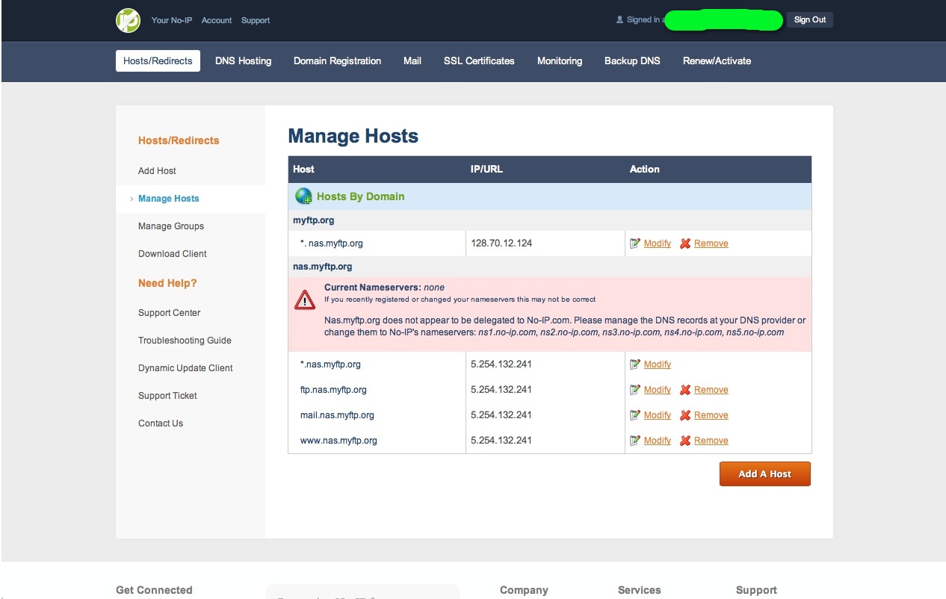This screenshot has height=599, width=946.
Task: Click remove X icon for www.nas.myftp.org
Action: point(685,441)
